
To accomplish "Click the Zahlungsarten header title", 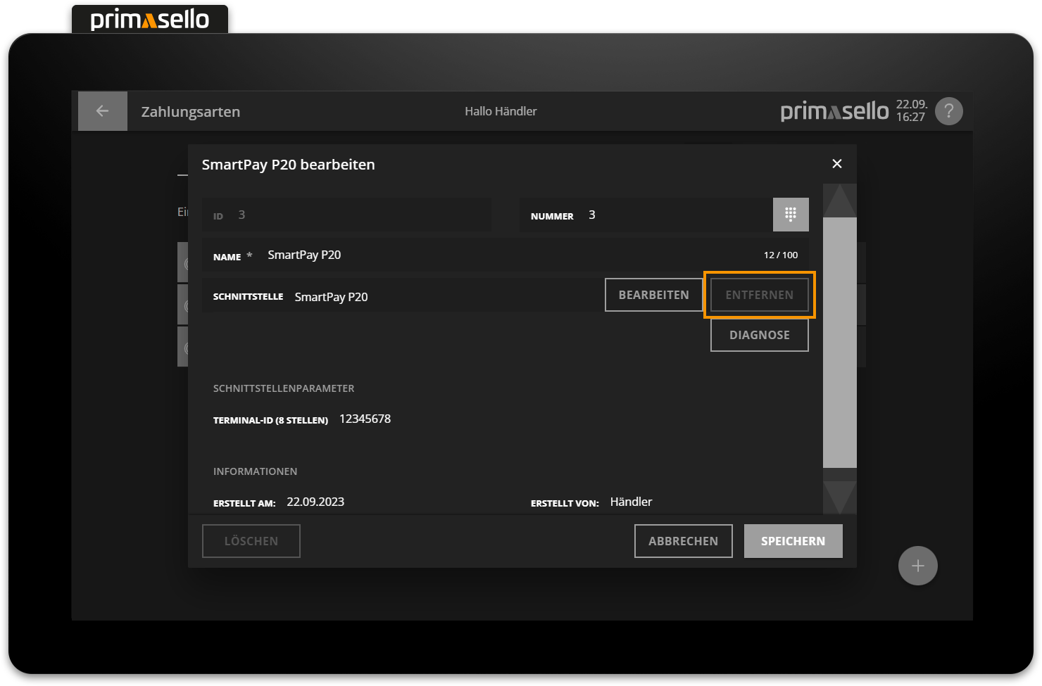I will (x=189, y=111).
